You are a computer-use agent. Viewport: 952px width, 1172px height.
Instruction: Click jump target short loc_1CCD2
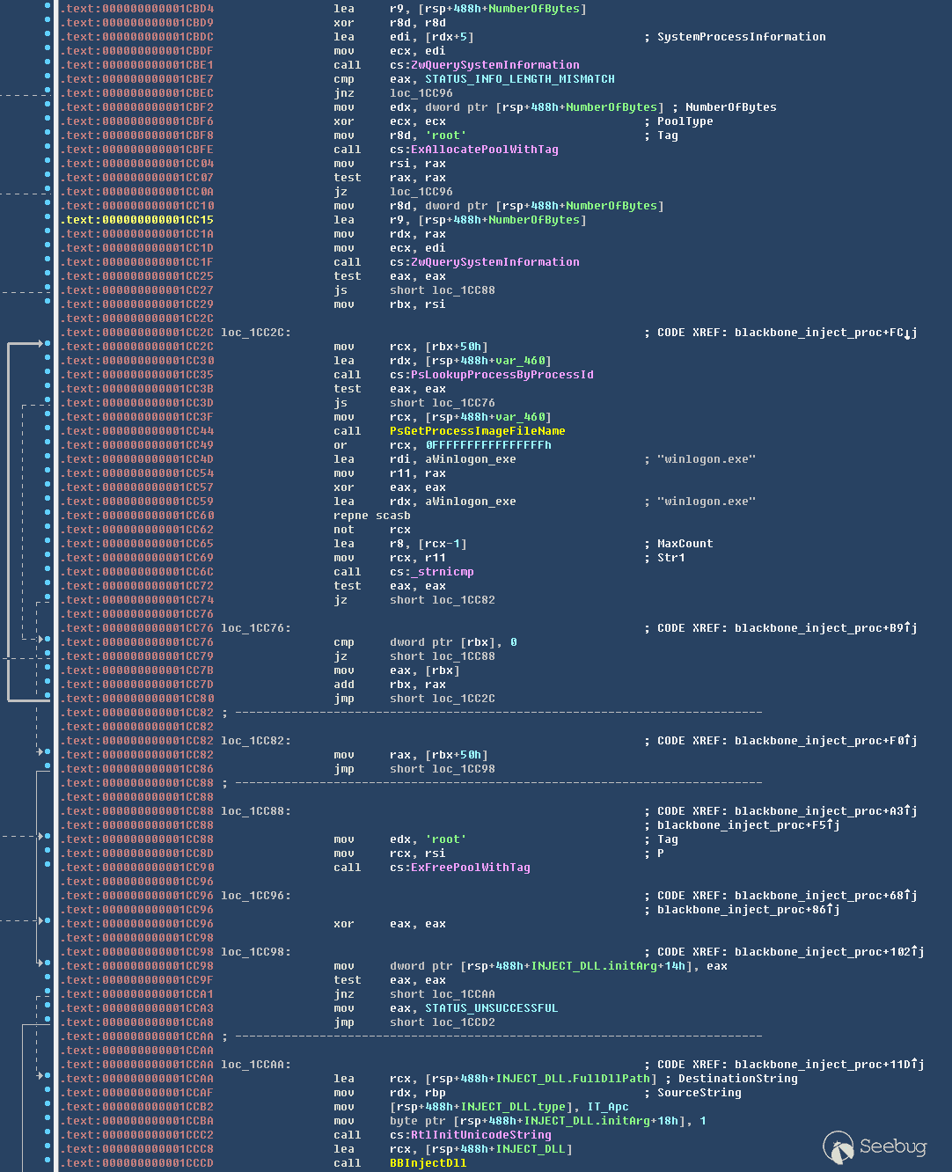(443, 1022)
